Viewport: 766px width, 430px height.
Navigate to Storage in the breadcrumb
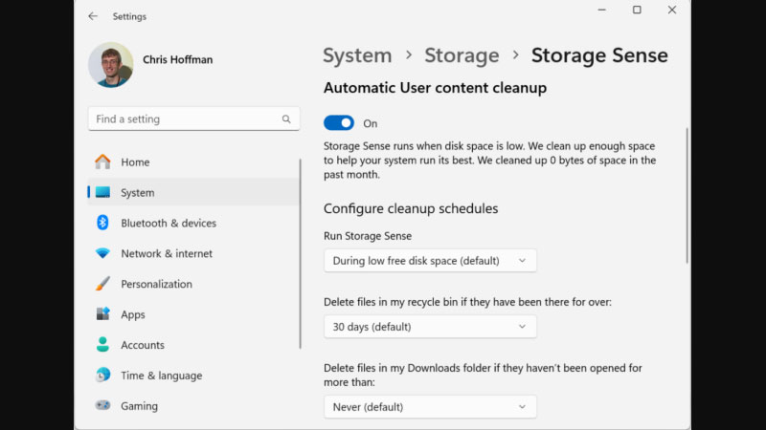[x=462, y=55]
